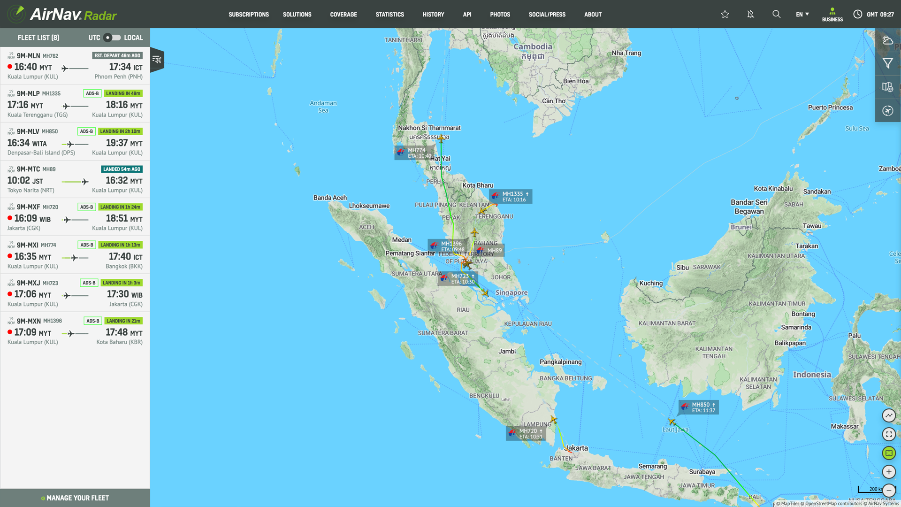The image size is (901, 507).
Task: Open the weather layers panel
Action: pos(887,40)
